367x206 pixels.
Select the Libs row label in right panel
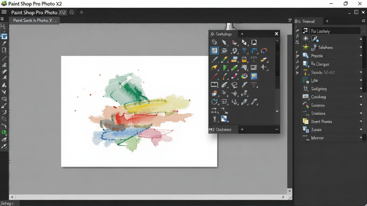tap(314, 80)
